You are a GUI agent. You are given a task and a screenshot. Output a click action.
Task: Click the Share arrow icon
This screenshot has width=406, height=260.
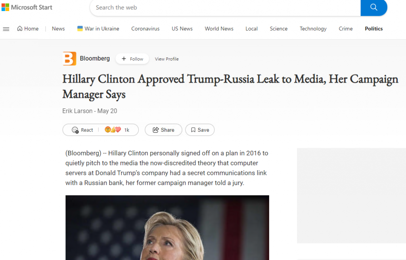click(155, 130)
